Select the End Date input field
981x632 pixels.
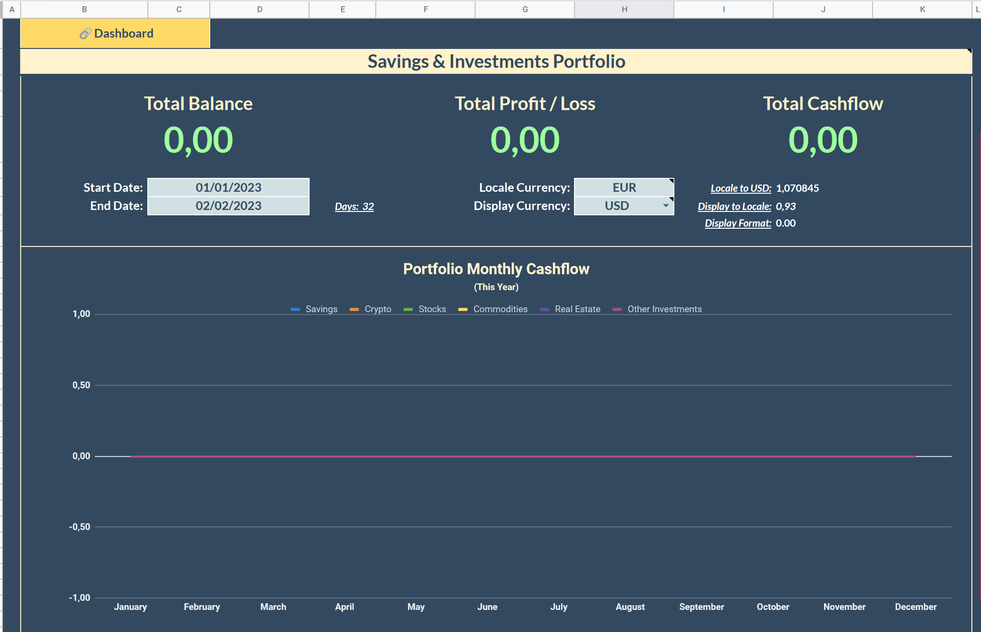point(228,206)
